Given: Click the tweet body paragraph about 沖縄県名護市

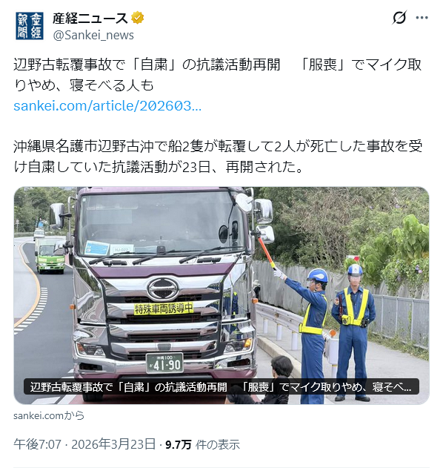Looking at the screenshot, I should tap(218, 156).
